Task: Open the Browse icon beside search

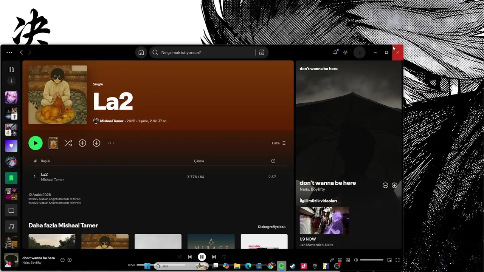Action: 261,53
